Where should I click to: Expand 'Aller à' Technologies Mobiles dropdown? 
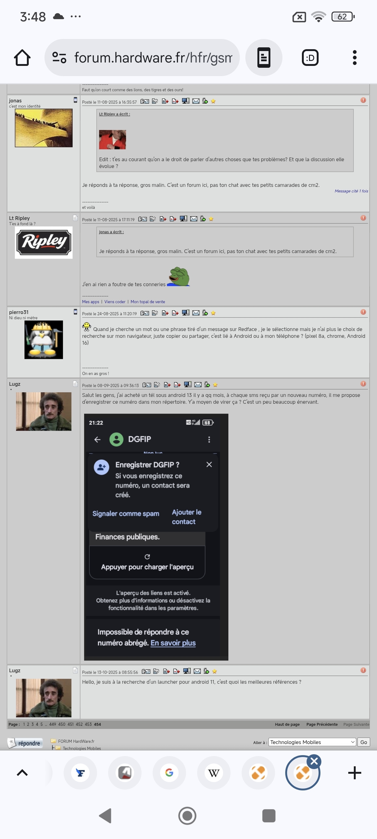(312, 742)
